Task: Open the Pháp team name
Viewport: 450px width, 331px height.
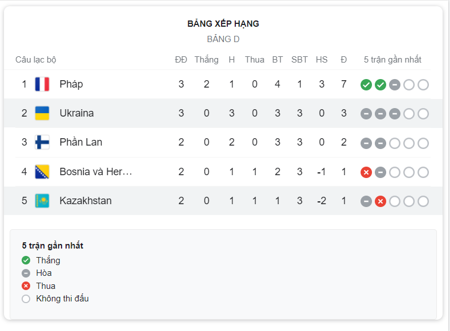Action: [x=71, y=84]
